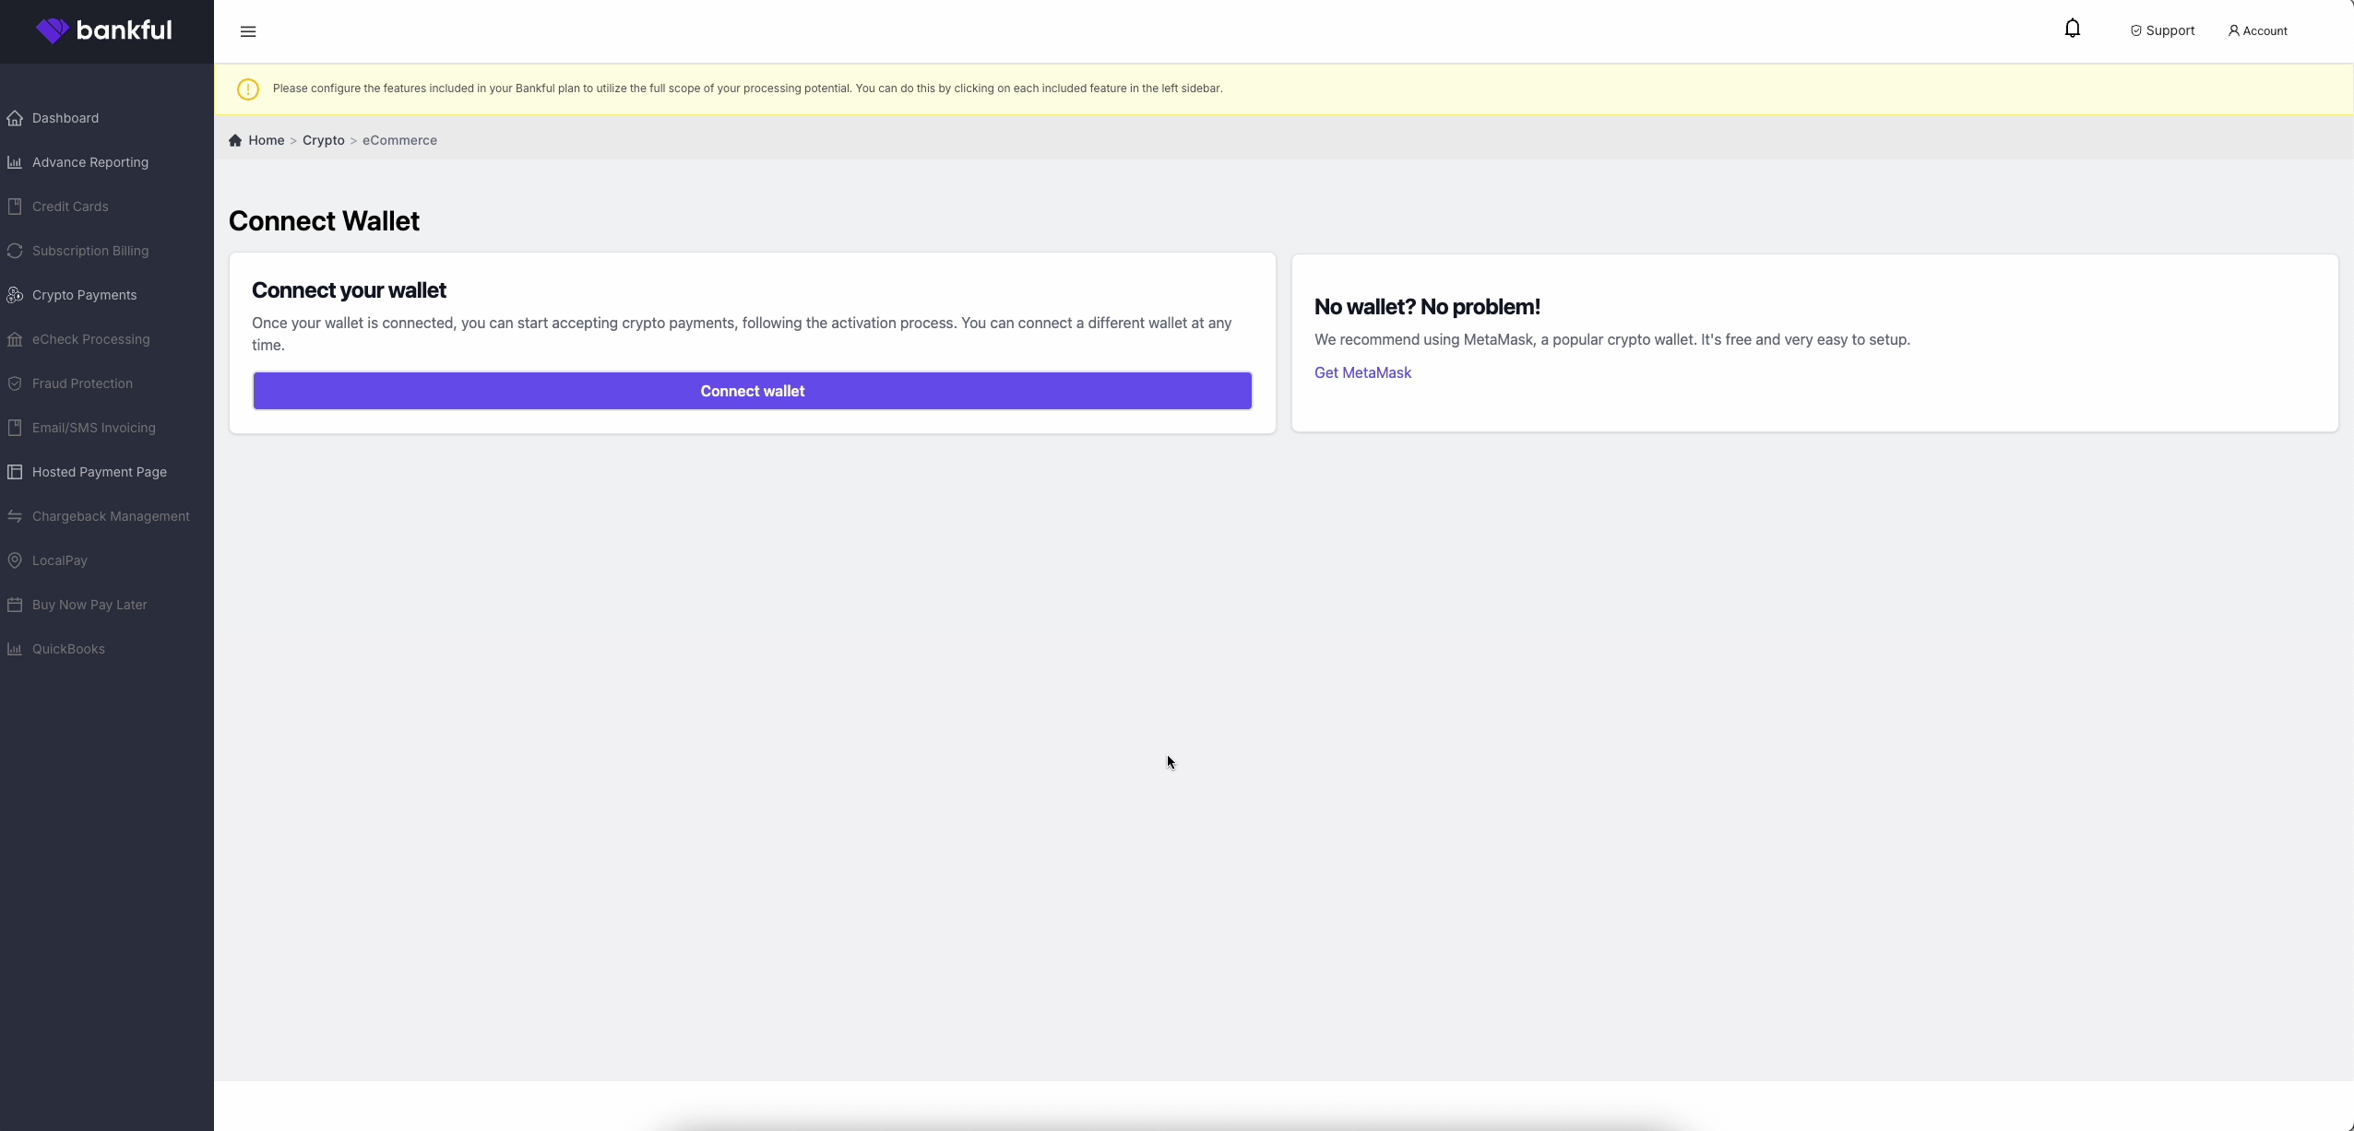Open LocalPay in the sidebar
This screenshot has height=1131, width=2354.
[x=60, y=560]
